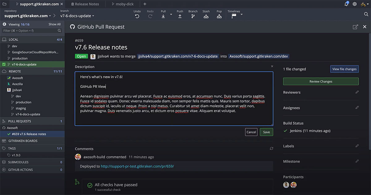Click the pencil icon beside Reviewers

click(357, 92)
